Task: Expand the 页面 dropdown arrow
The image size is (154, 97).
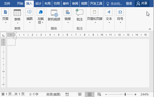Action: (x=6, y=23)
